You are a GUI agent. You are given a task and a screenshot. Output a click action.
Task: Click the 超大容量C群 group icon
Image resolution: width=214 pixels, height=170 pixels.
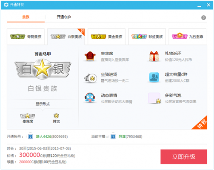coord(154,77)
